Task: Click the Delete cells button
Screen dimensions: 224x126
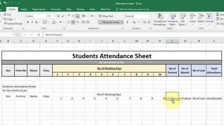Action: click(x=201, y=19)
